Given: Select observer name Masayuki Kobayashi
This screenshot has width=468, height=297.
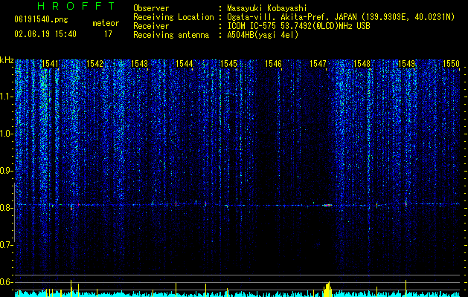Looking at the screenshot, I should pyautogui.click(x=267, y=8).
